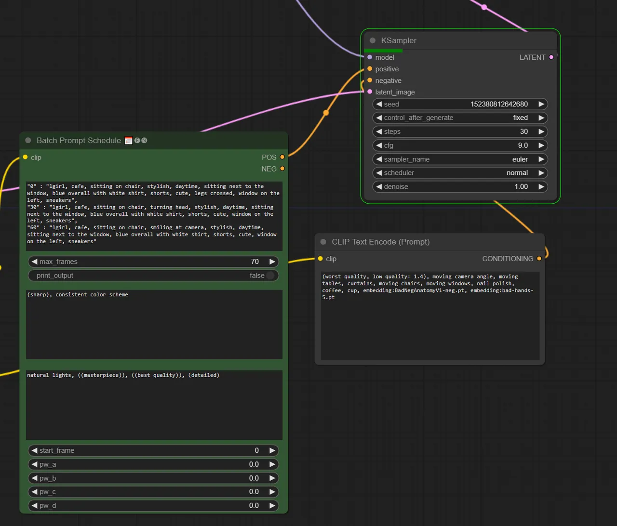Increase denoise with its right arrow
Viewport: 617px width, 526px height.
coord(541,186)
